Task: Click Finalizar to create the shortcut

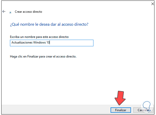Action: coord(121,110)
